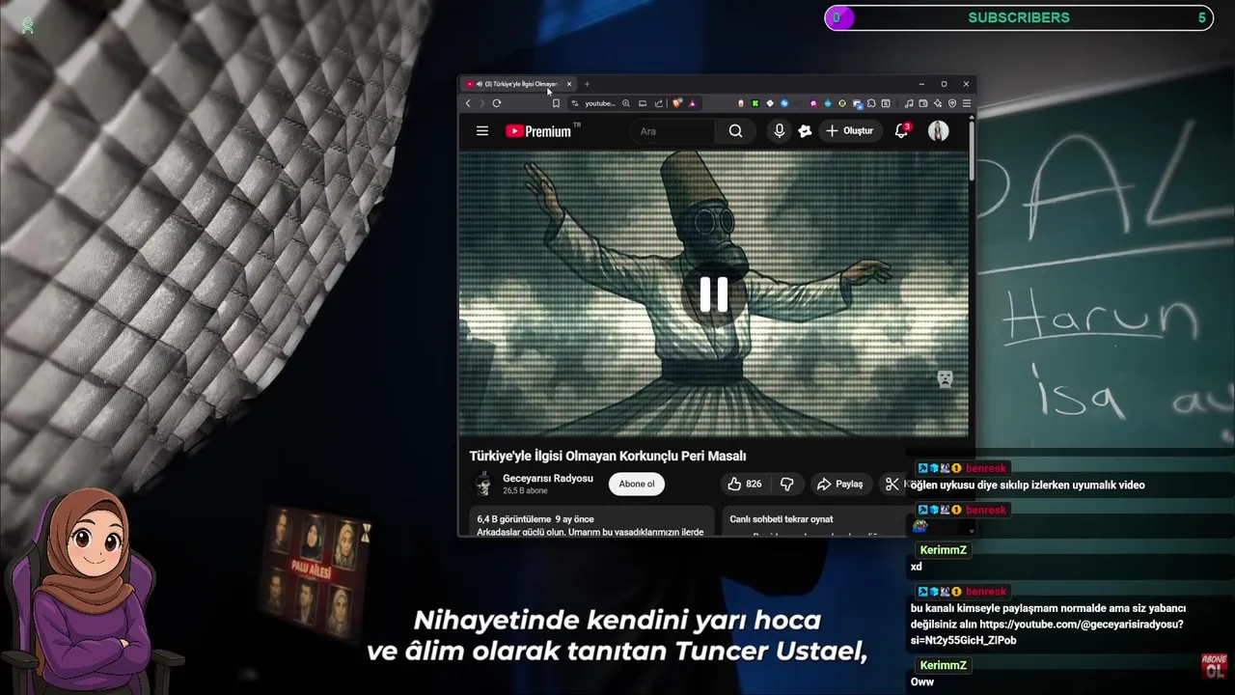Go forward with the browser forward arrow
Screen dimensions: 1235x695
(x=482, y=103)
